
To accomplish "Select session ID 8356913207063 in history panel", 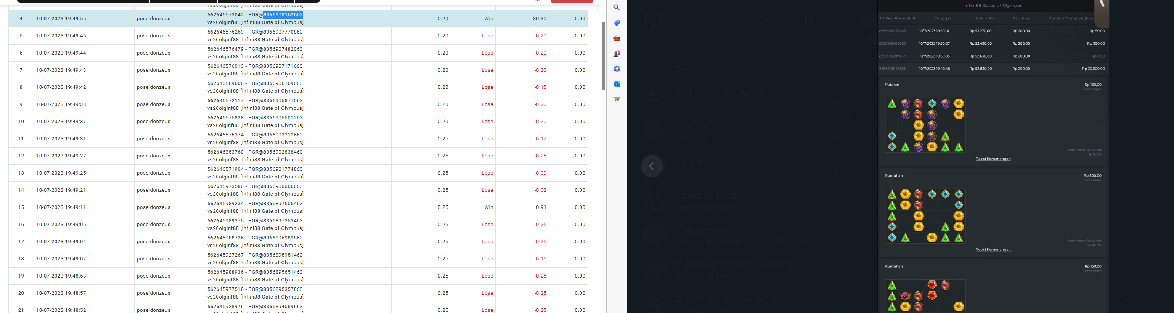I will click(892, 56).
